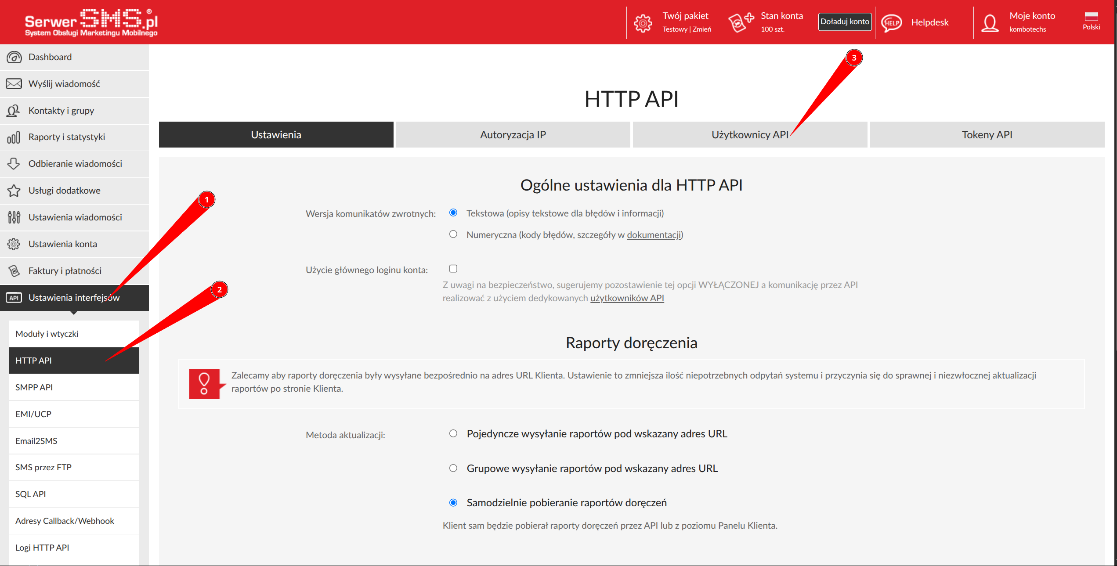Click the Moje konto user icon
Screen dimensions: 1117x566
990,23
